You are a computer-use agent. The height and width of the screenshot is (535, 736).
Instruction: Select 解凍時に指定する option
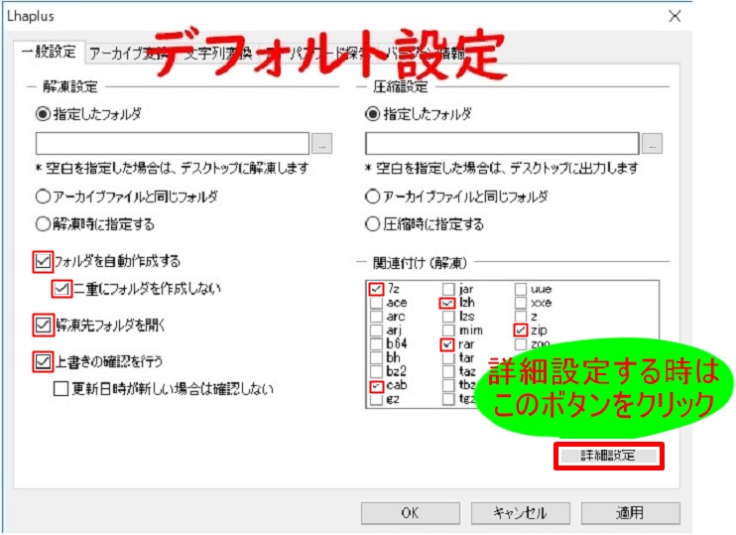pyautogui.click(x=95, y=224)
